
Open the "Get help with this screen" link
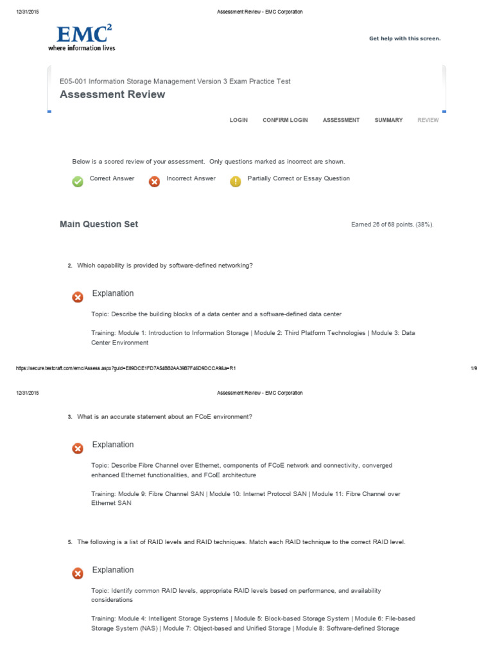[404, 38]
